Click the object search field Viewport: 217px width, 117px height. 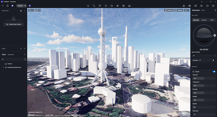[12, 59]
